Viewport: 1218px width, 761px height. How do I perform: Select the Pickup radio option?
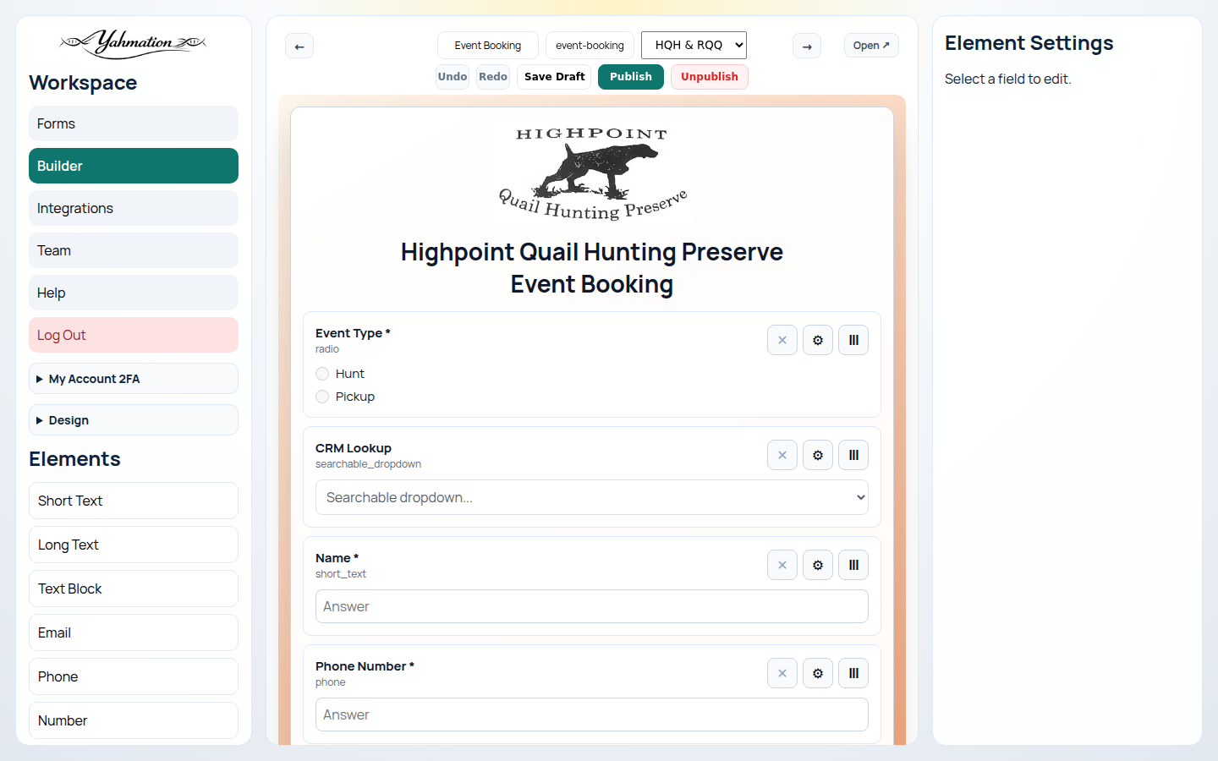point(322,396)
